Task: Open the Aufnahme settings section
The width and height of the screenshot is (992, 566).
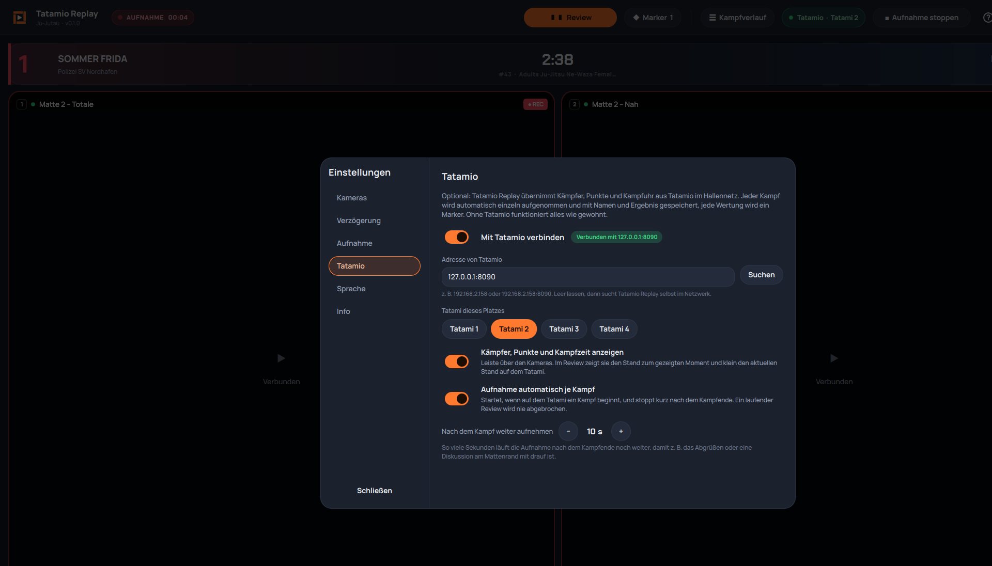Action: pyautogui.click(x=375, y=243)
